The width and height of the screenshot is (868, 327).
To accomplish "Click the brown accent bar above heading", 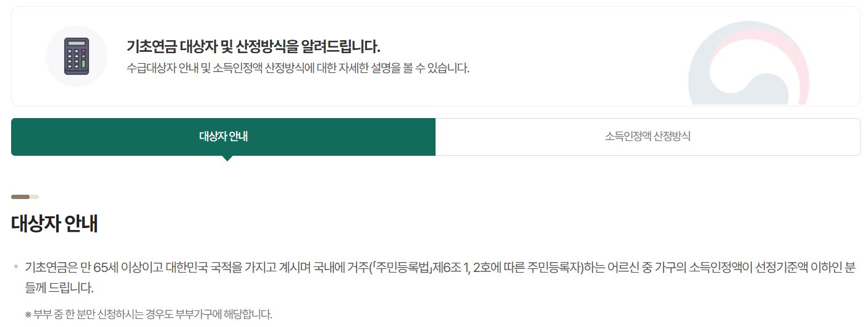I will [25, 197].
